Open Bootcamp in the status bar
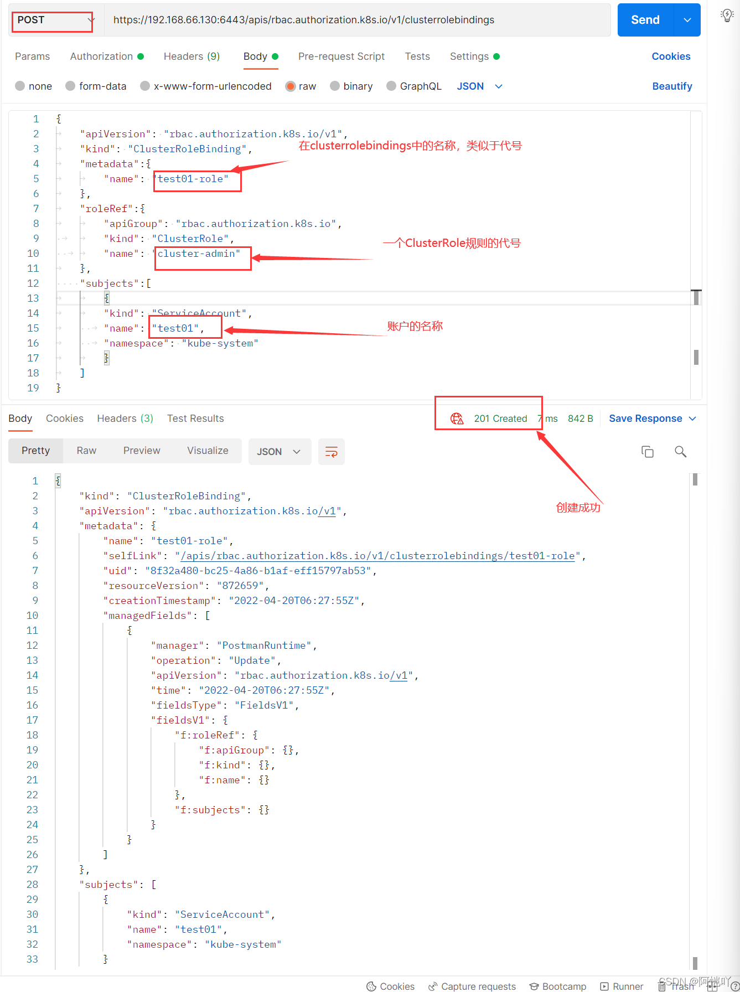 click(x=558, y=986)
